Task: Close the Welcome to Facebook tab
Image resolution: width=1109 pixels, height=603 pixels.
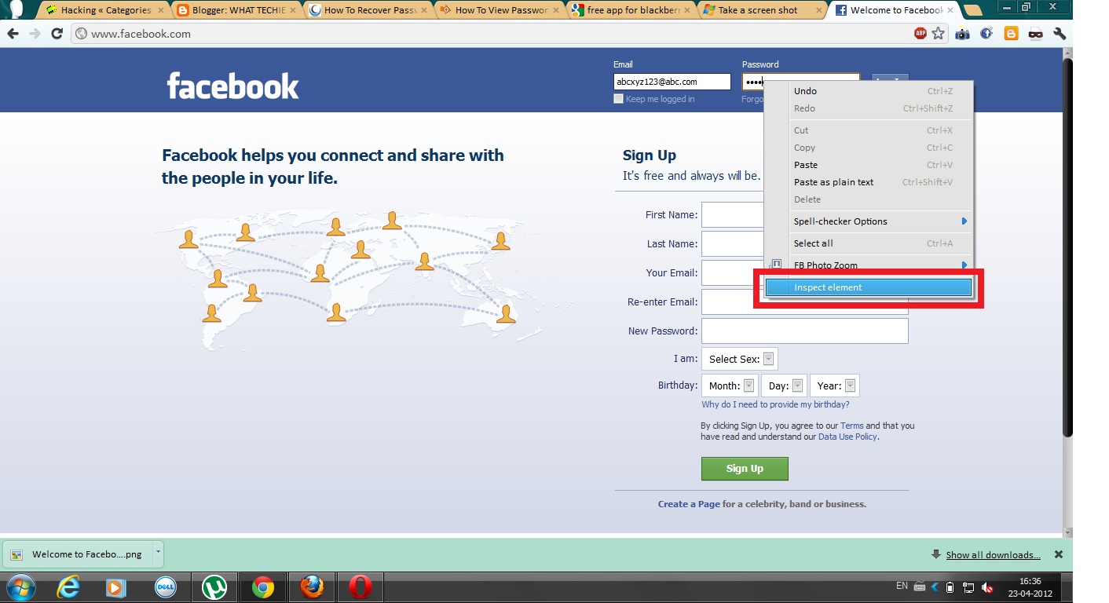Action: (x=949, y=10)
